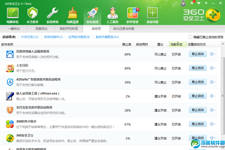The image size is (225, 150).
Task: Open 应用软件服务(8) link
Action: [x=79, y=37]
